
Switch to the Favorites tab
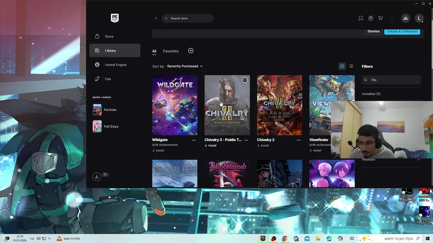tap(171, 51)
